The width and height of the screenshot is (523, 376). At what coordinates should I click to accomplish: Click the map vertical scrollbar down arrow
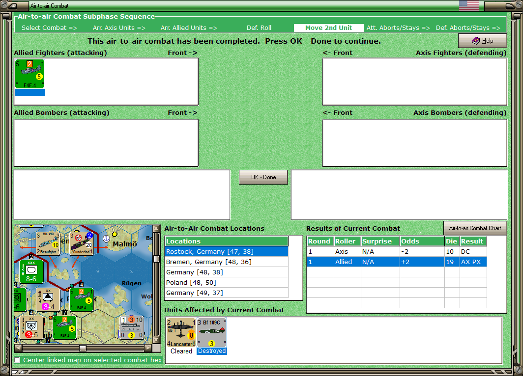156,340
